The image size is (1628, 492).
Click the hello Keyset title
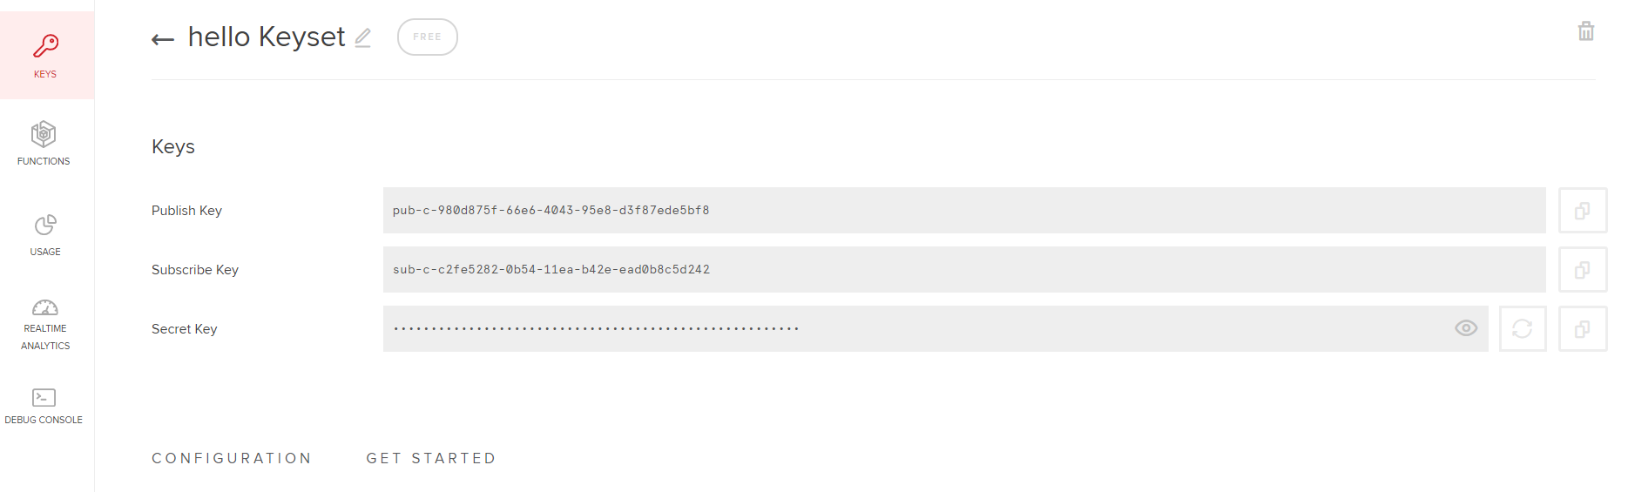pos(267,37)
